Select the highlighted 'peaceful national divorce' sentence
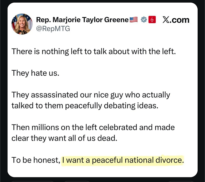This screenshot has width=205, height=182. click(x=123, y=160)
